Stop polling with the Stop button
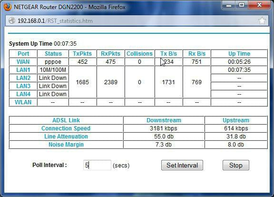Viewport: 274px width, 197px height. coord(236,165)
